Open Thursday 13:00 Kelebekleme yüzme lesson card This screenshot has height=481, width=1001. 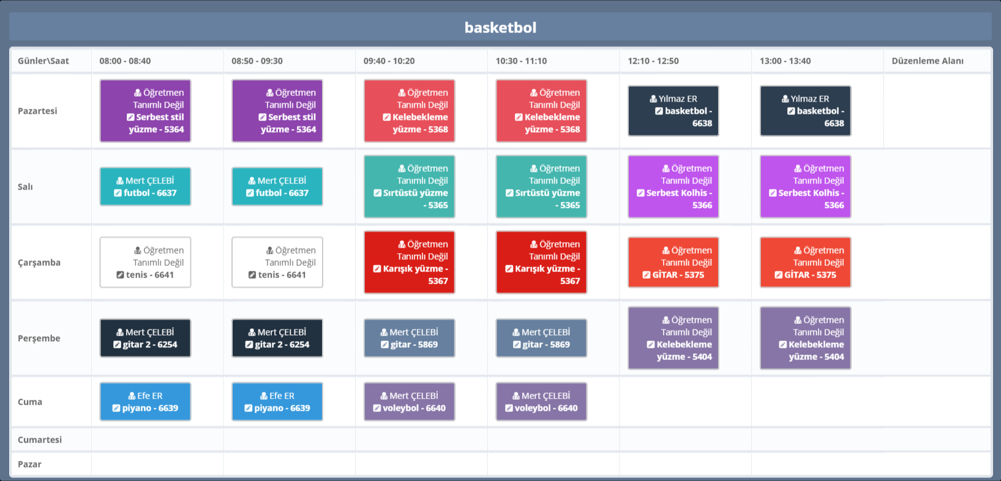805,339
